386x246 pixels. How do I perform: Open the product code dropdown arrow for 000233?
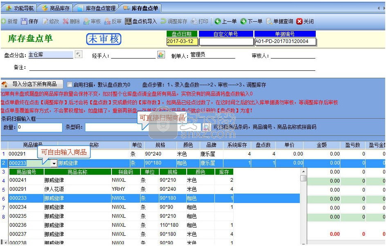54,163
